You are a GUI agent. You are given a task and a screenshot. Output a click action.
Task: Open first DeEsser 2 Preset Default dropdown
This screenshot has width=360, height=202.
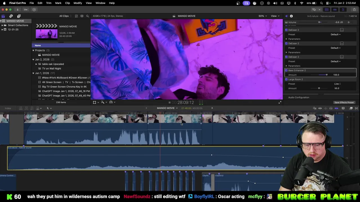336,35
